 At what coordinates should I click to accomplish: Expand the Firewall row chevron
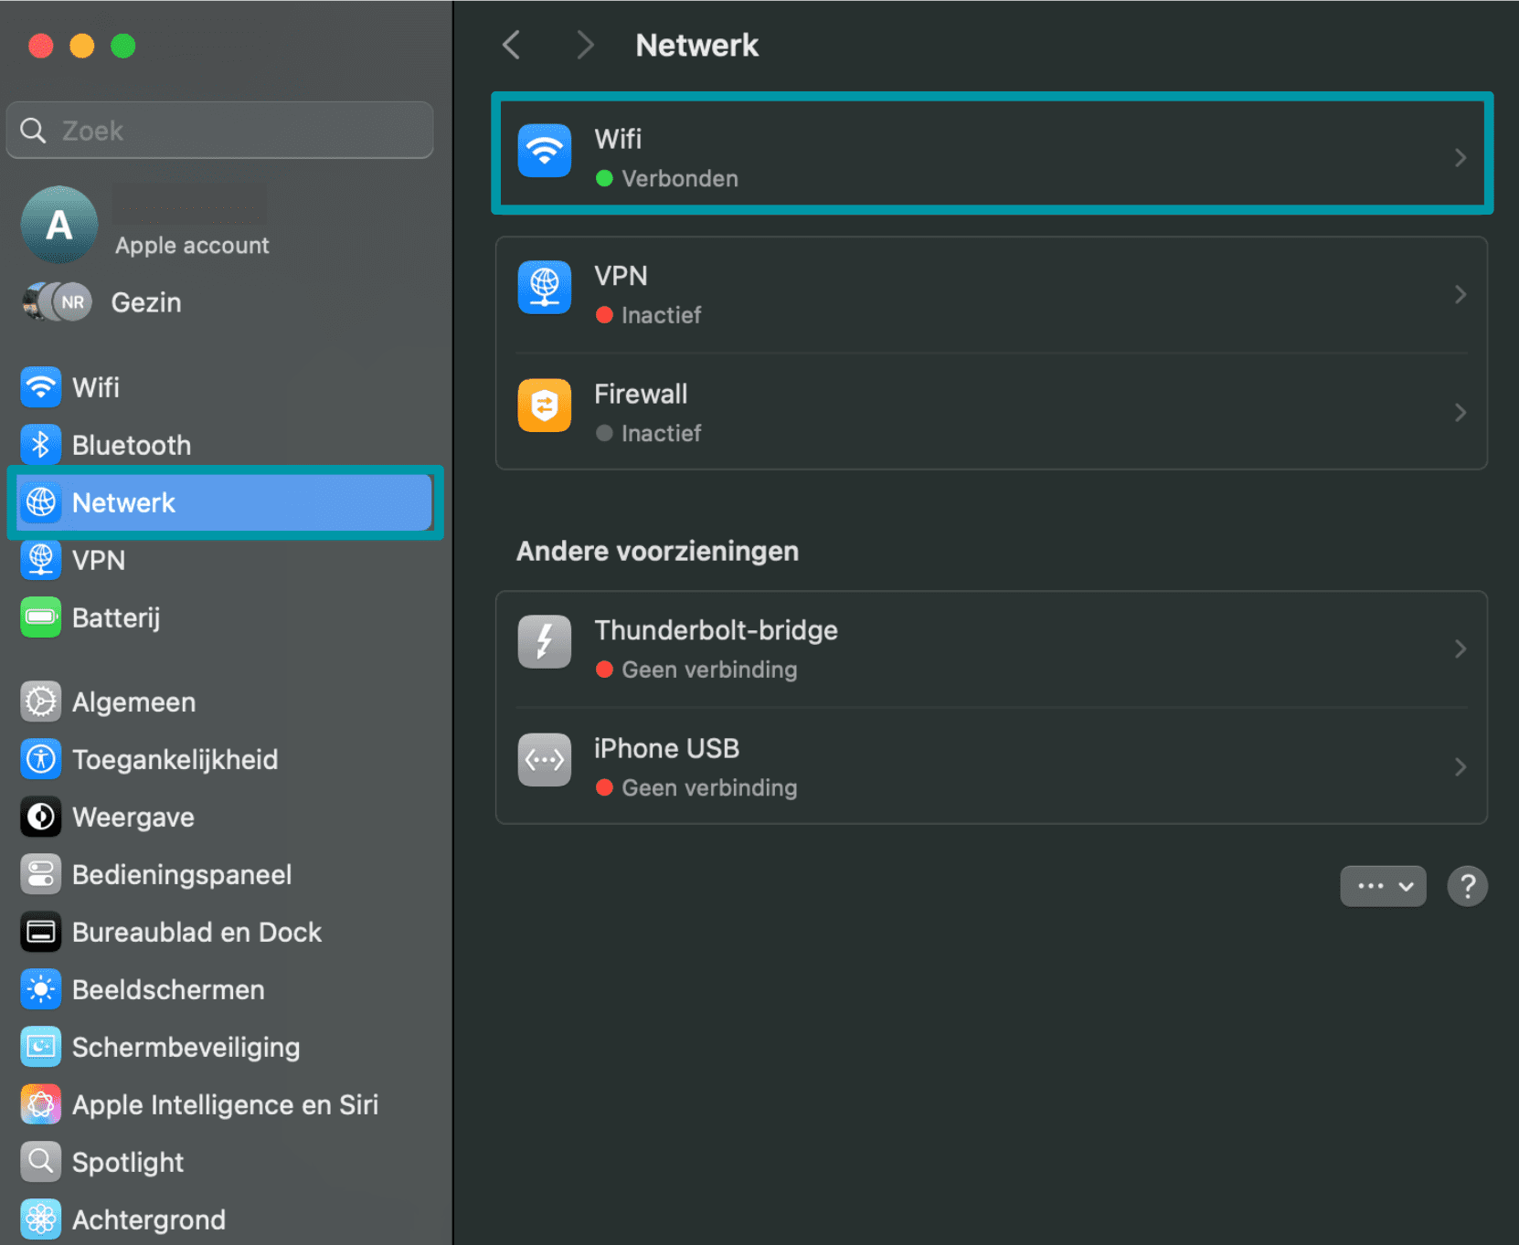(x=1460, y=413)
